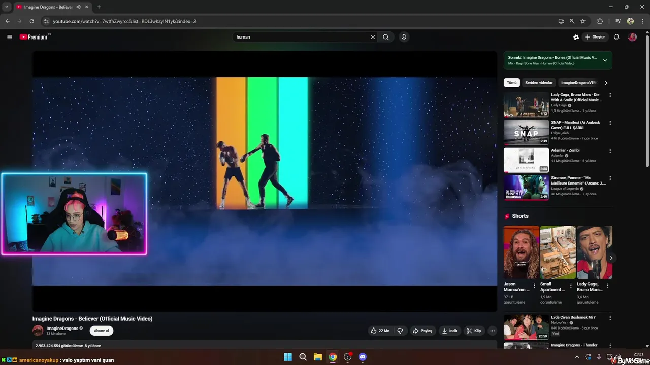Open the ImagineDragons channel name link
650x365 pixels.
[62, 328]
